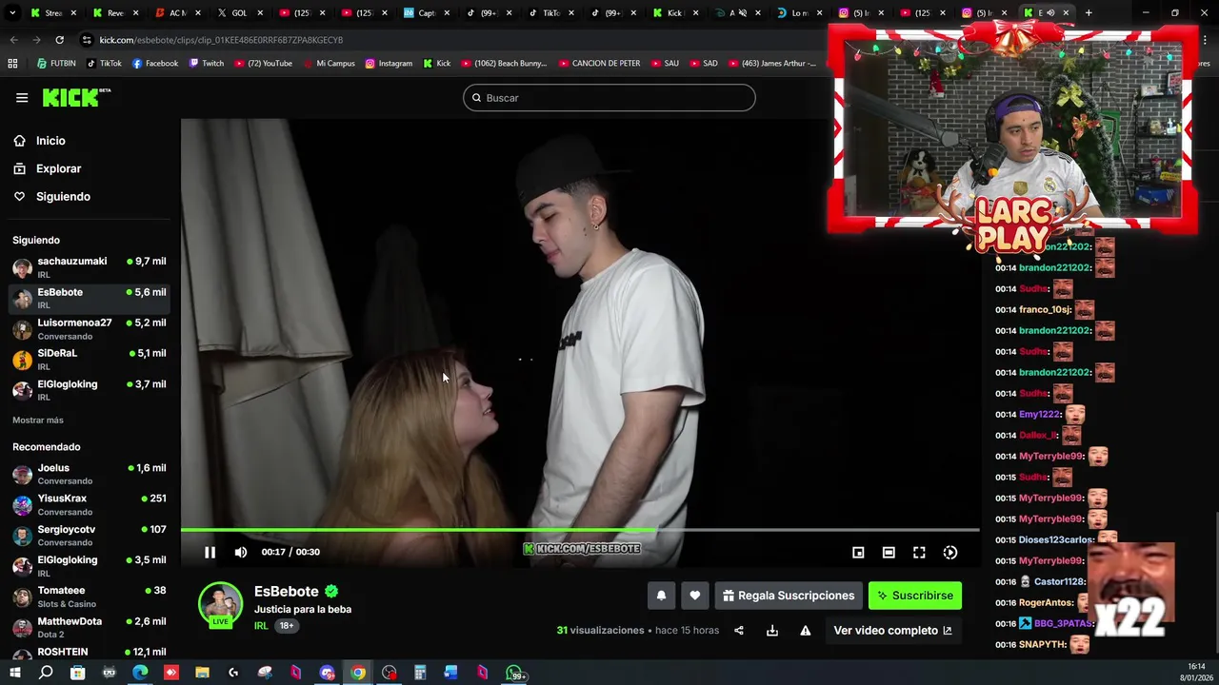Open Luisormenoa27 channel
Screen dimensions: 1219x685
coord(90,329)
